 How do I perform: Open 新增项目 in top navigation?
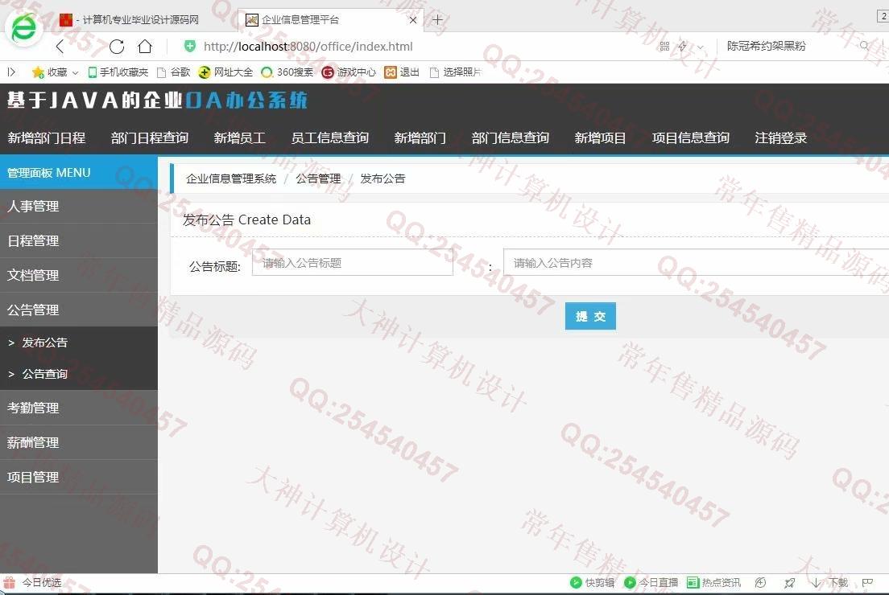point(601,137)
